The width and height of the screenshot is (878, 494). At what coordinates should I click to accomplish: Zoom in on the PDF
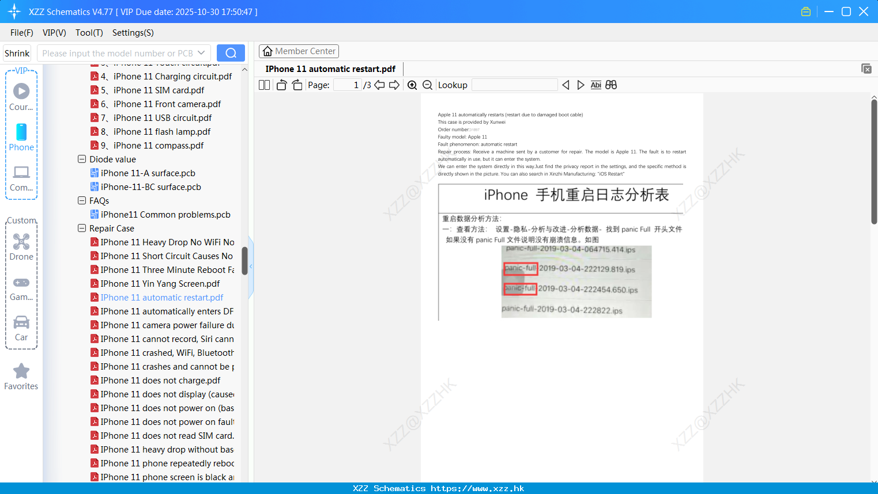coord(412,85)
